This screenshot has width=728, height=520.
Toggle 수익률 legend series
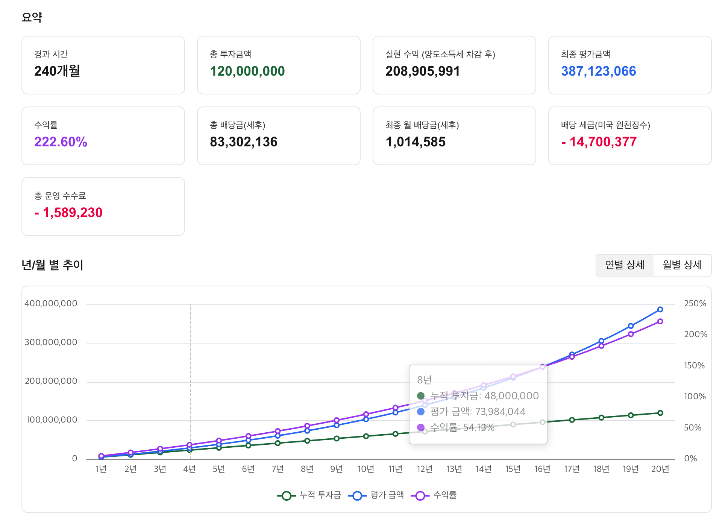(445, 495)
